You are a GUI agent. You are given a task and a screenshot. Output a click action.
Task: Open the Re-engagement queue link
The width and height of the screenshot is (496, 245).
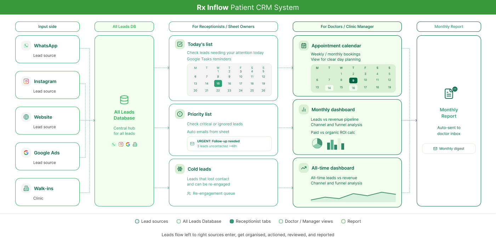click(x=211, y=193)
